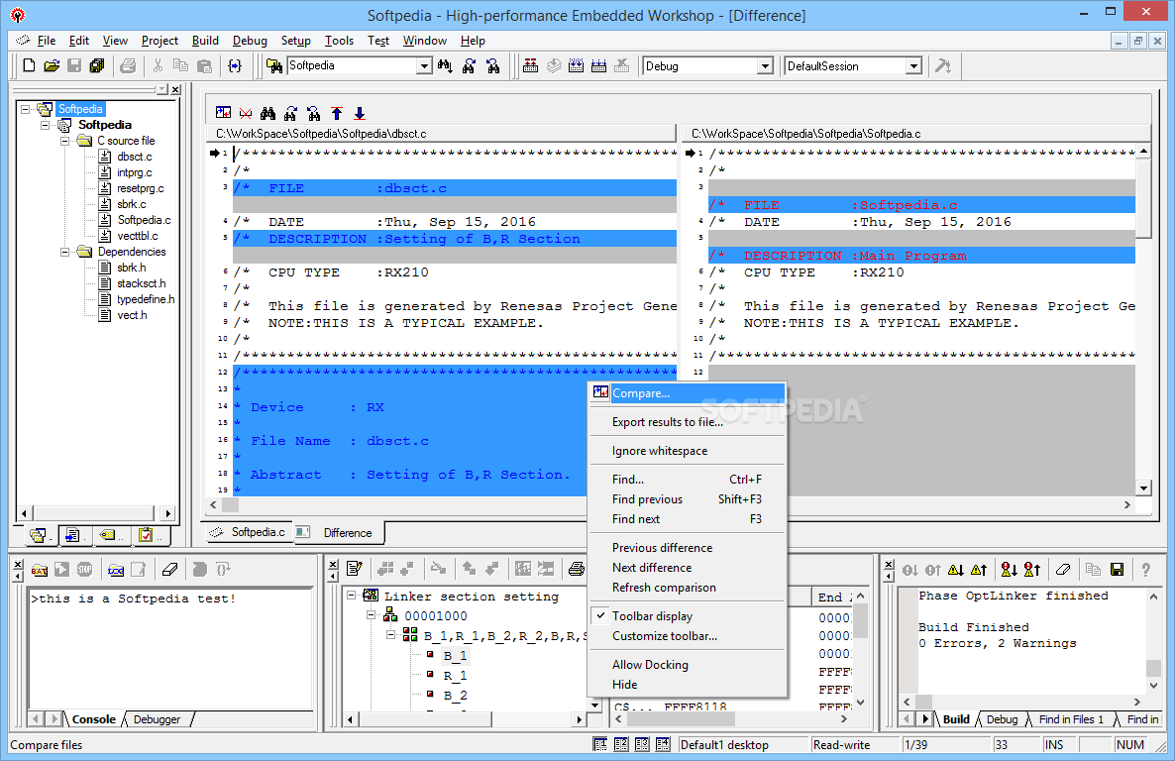Click the first desktop icon in status bar

(x=600, y=744)
